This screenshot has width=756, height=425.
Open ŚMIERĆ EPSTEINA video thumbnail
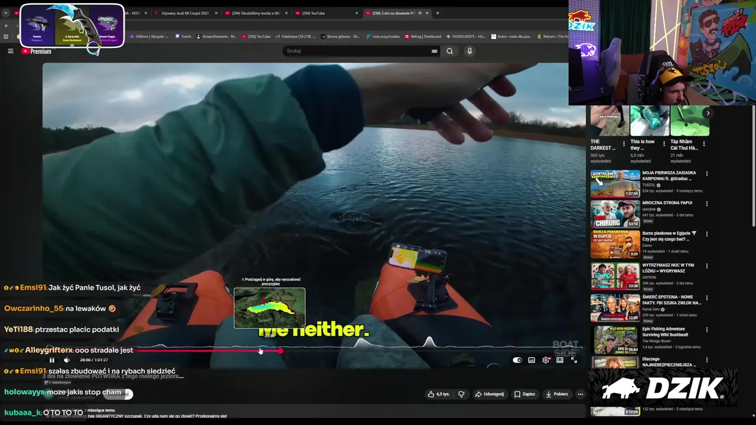coord(615,309)
